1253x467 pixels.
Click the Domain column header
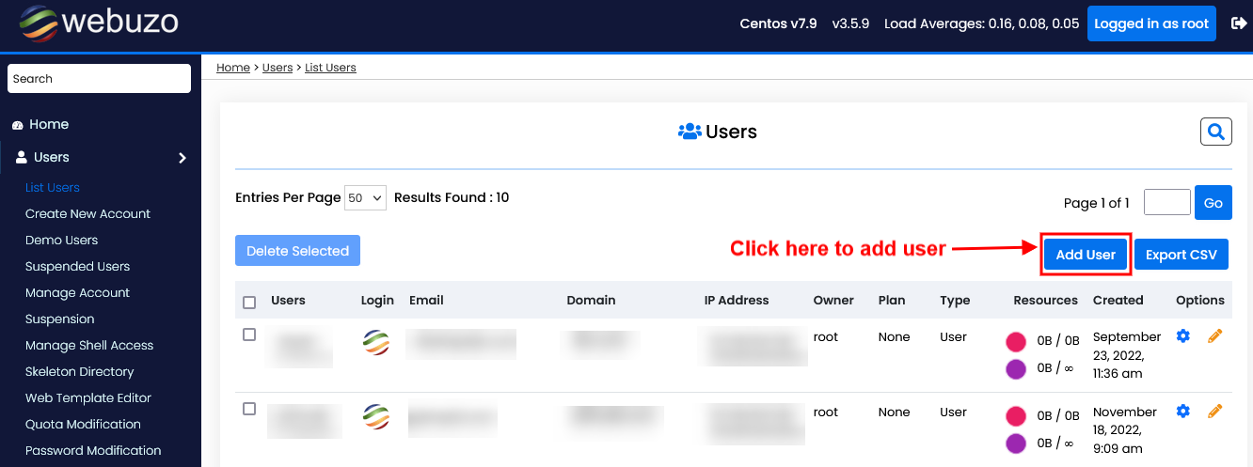point(591,301)
